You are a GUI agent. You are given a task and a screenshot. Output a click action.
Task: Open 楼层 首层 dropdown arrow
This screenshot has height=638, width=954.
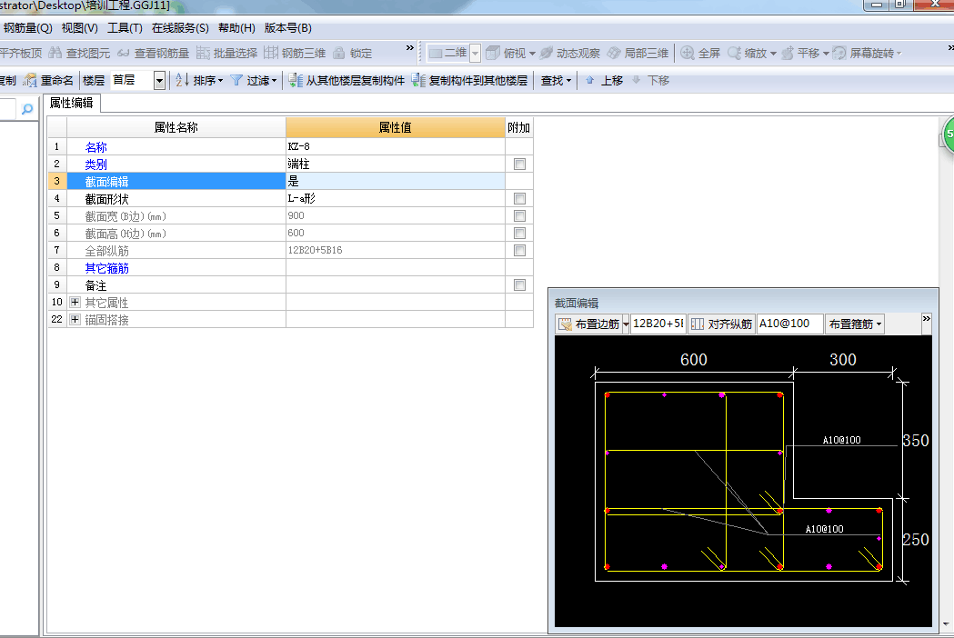[159, 80]
